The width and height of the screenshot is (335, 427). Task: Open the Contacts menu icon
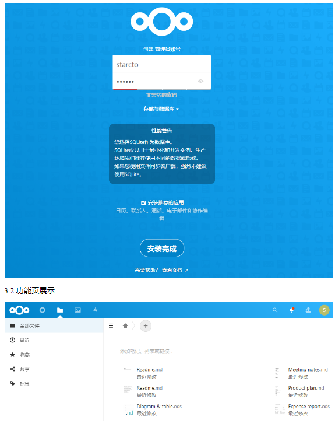pos(308,310)
